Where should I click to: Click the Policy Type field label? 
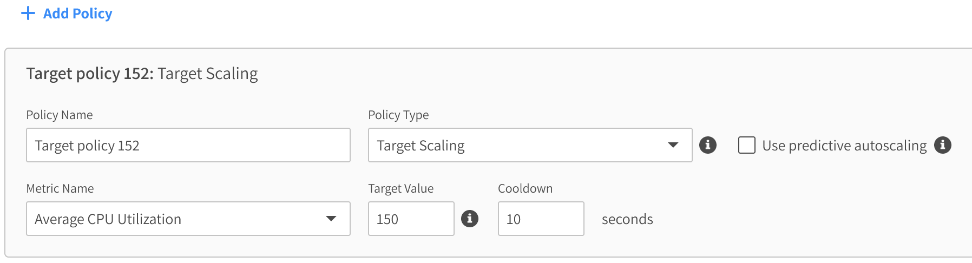click(398, 115)
